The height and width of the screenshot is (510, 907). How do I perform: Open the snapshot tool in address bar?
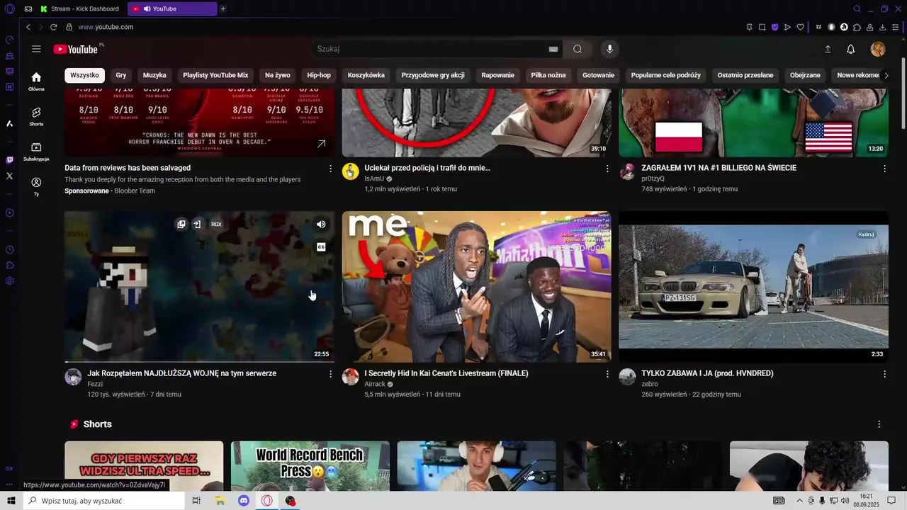(762, 27)
